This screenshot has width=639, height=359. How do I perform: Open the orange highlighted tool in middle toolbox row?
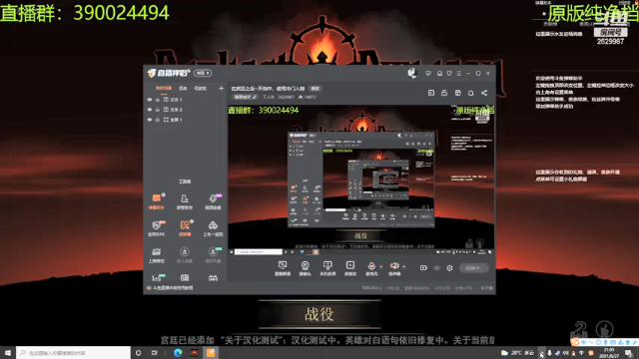coord(184,228)
